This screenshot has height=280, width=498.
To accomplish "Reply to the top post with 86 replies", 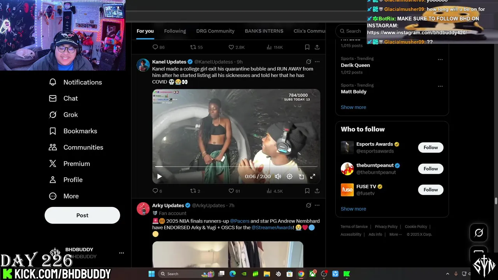I will click(158, 47).
